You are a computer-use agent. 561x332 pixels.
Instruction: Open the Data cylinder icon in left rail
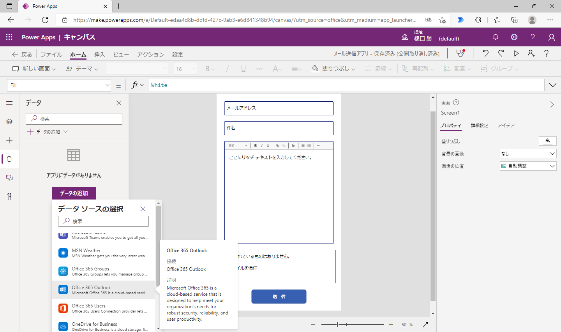(9, 159)
